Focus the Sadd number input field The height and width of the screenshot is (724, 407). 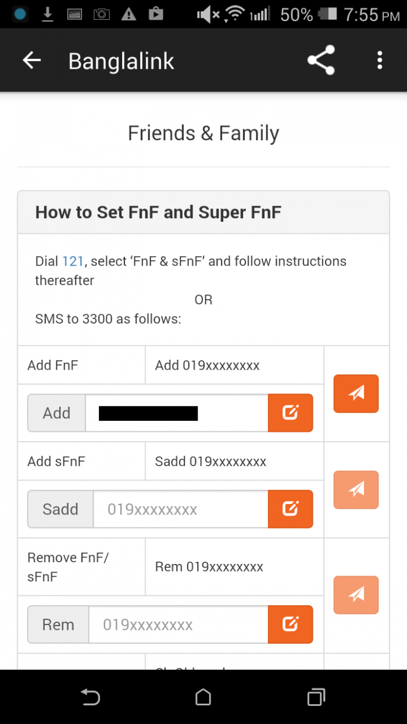tap(180, 509)
